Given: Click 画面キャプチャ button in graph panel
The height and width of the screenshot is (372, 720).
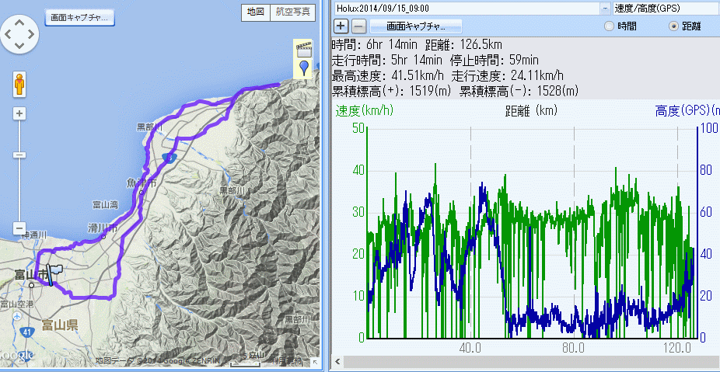Looking at the screenshot, I should tap(416, 26).
